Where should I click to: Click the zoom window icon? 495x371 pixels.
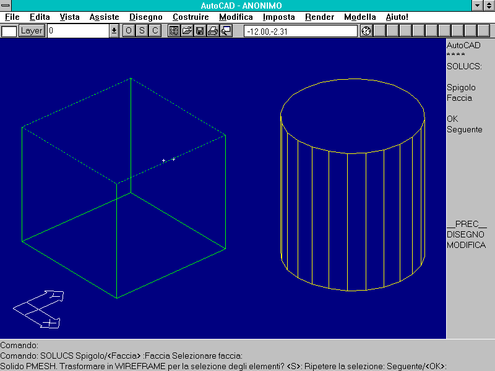coord(226,31)
